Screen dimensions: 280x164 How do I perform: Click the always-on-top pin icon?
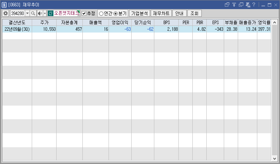pyautogui.click(x=234, y=5)
